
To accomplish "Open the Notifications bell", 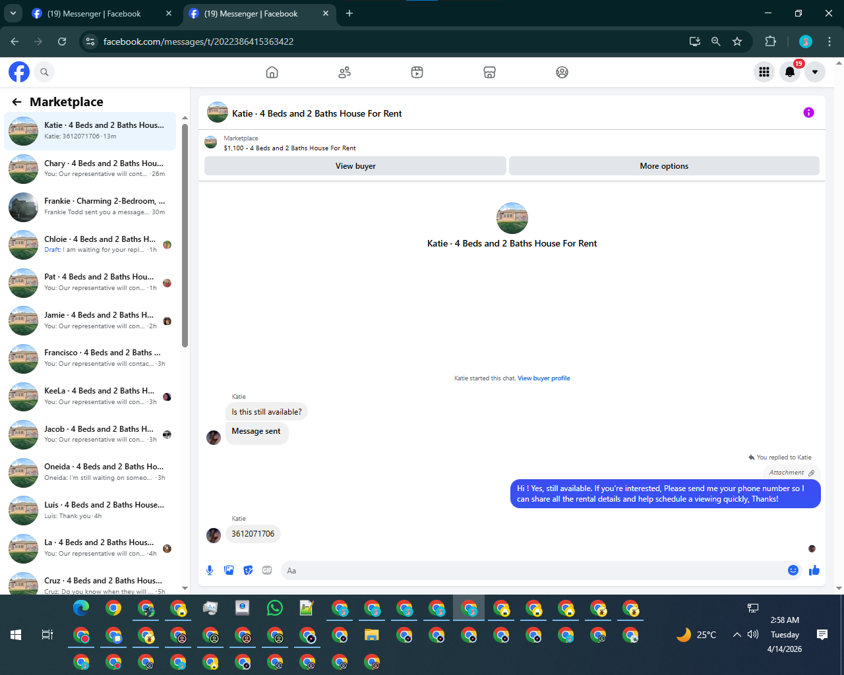I will pyautogui.click(x=790, y=72).
